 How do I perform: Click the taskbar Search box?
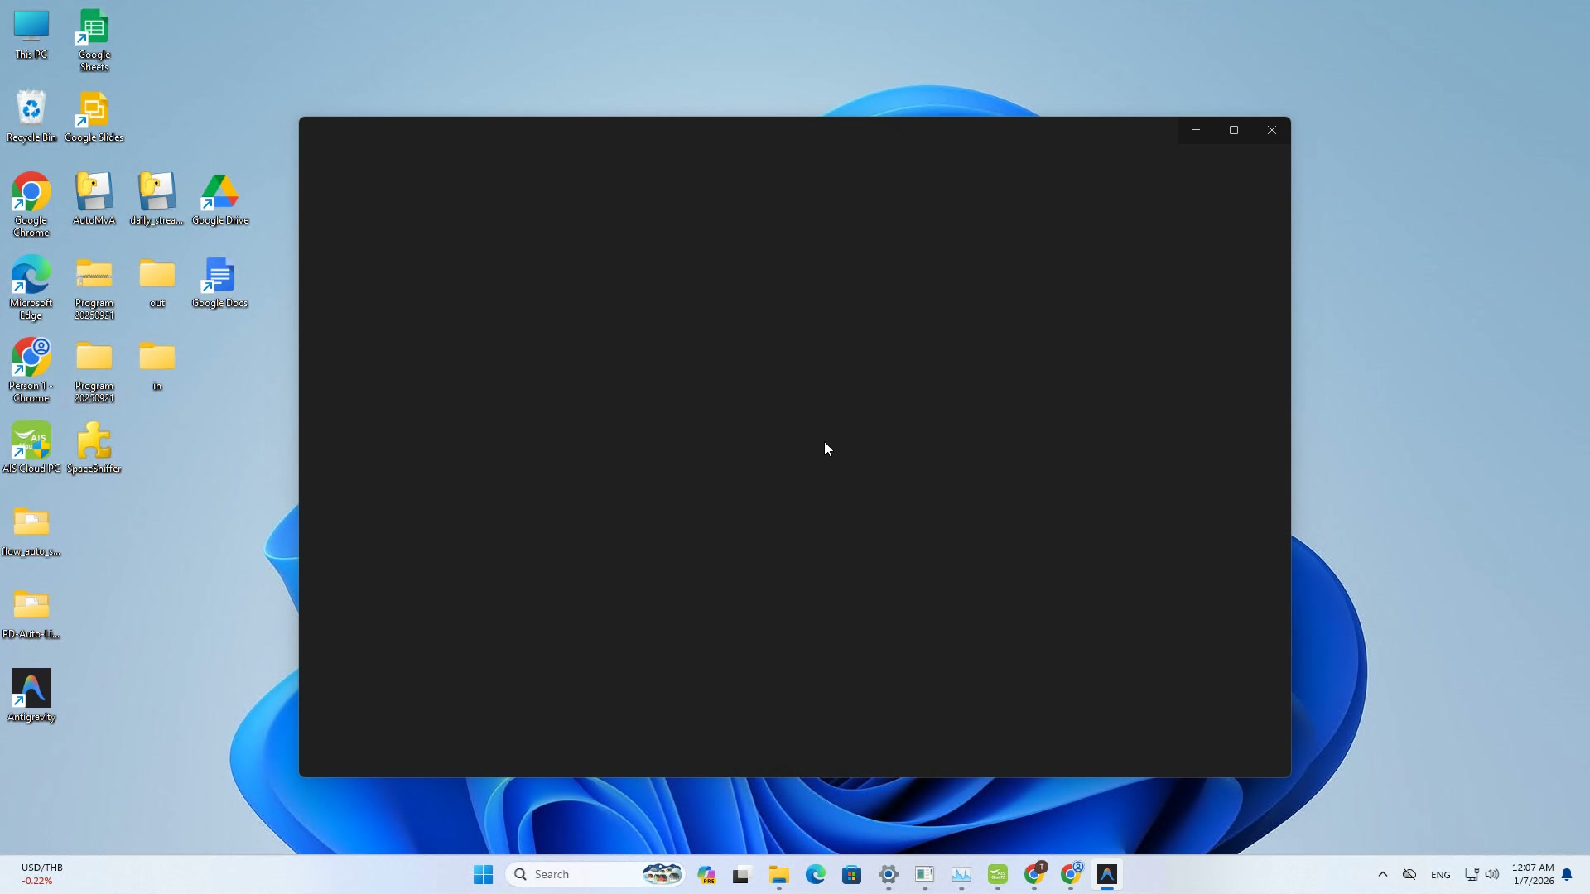click(571, 874)
